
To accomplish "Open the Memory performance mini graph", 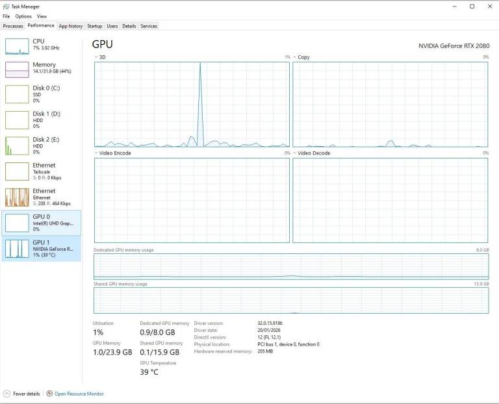I will point(17,69).
